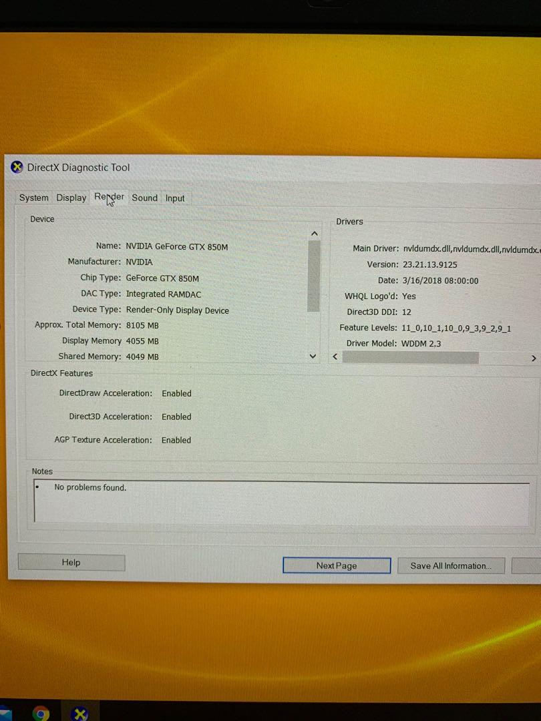Click the Drivers panel left scroll arrow

click(335, 358)
